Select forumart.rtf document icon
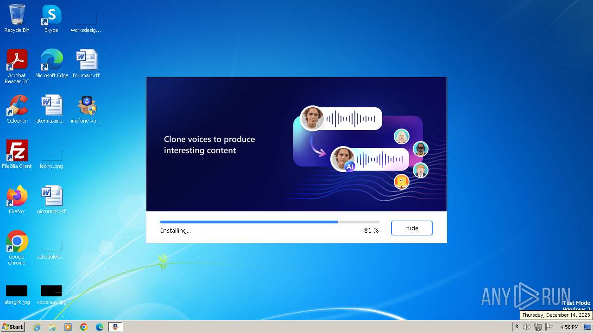 86,64
